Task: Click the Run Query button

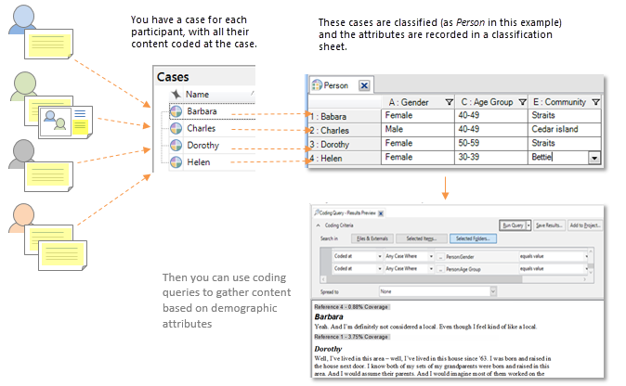Action: click(512, 225)
